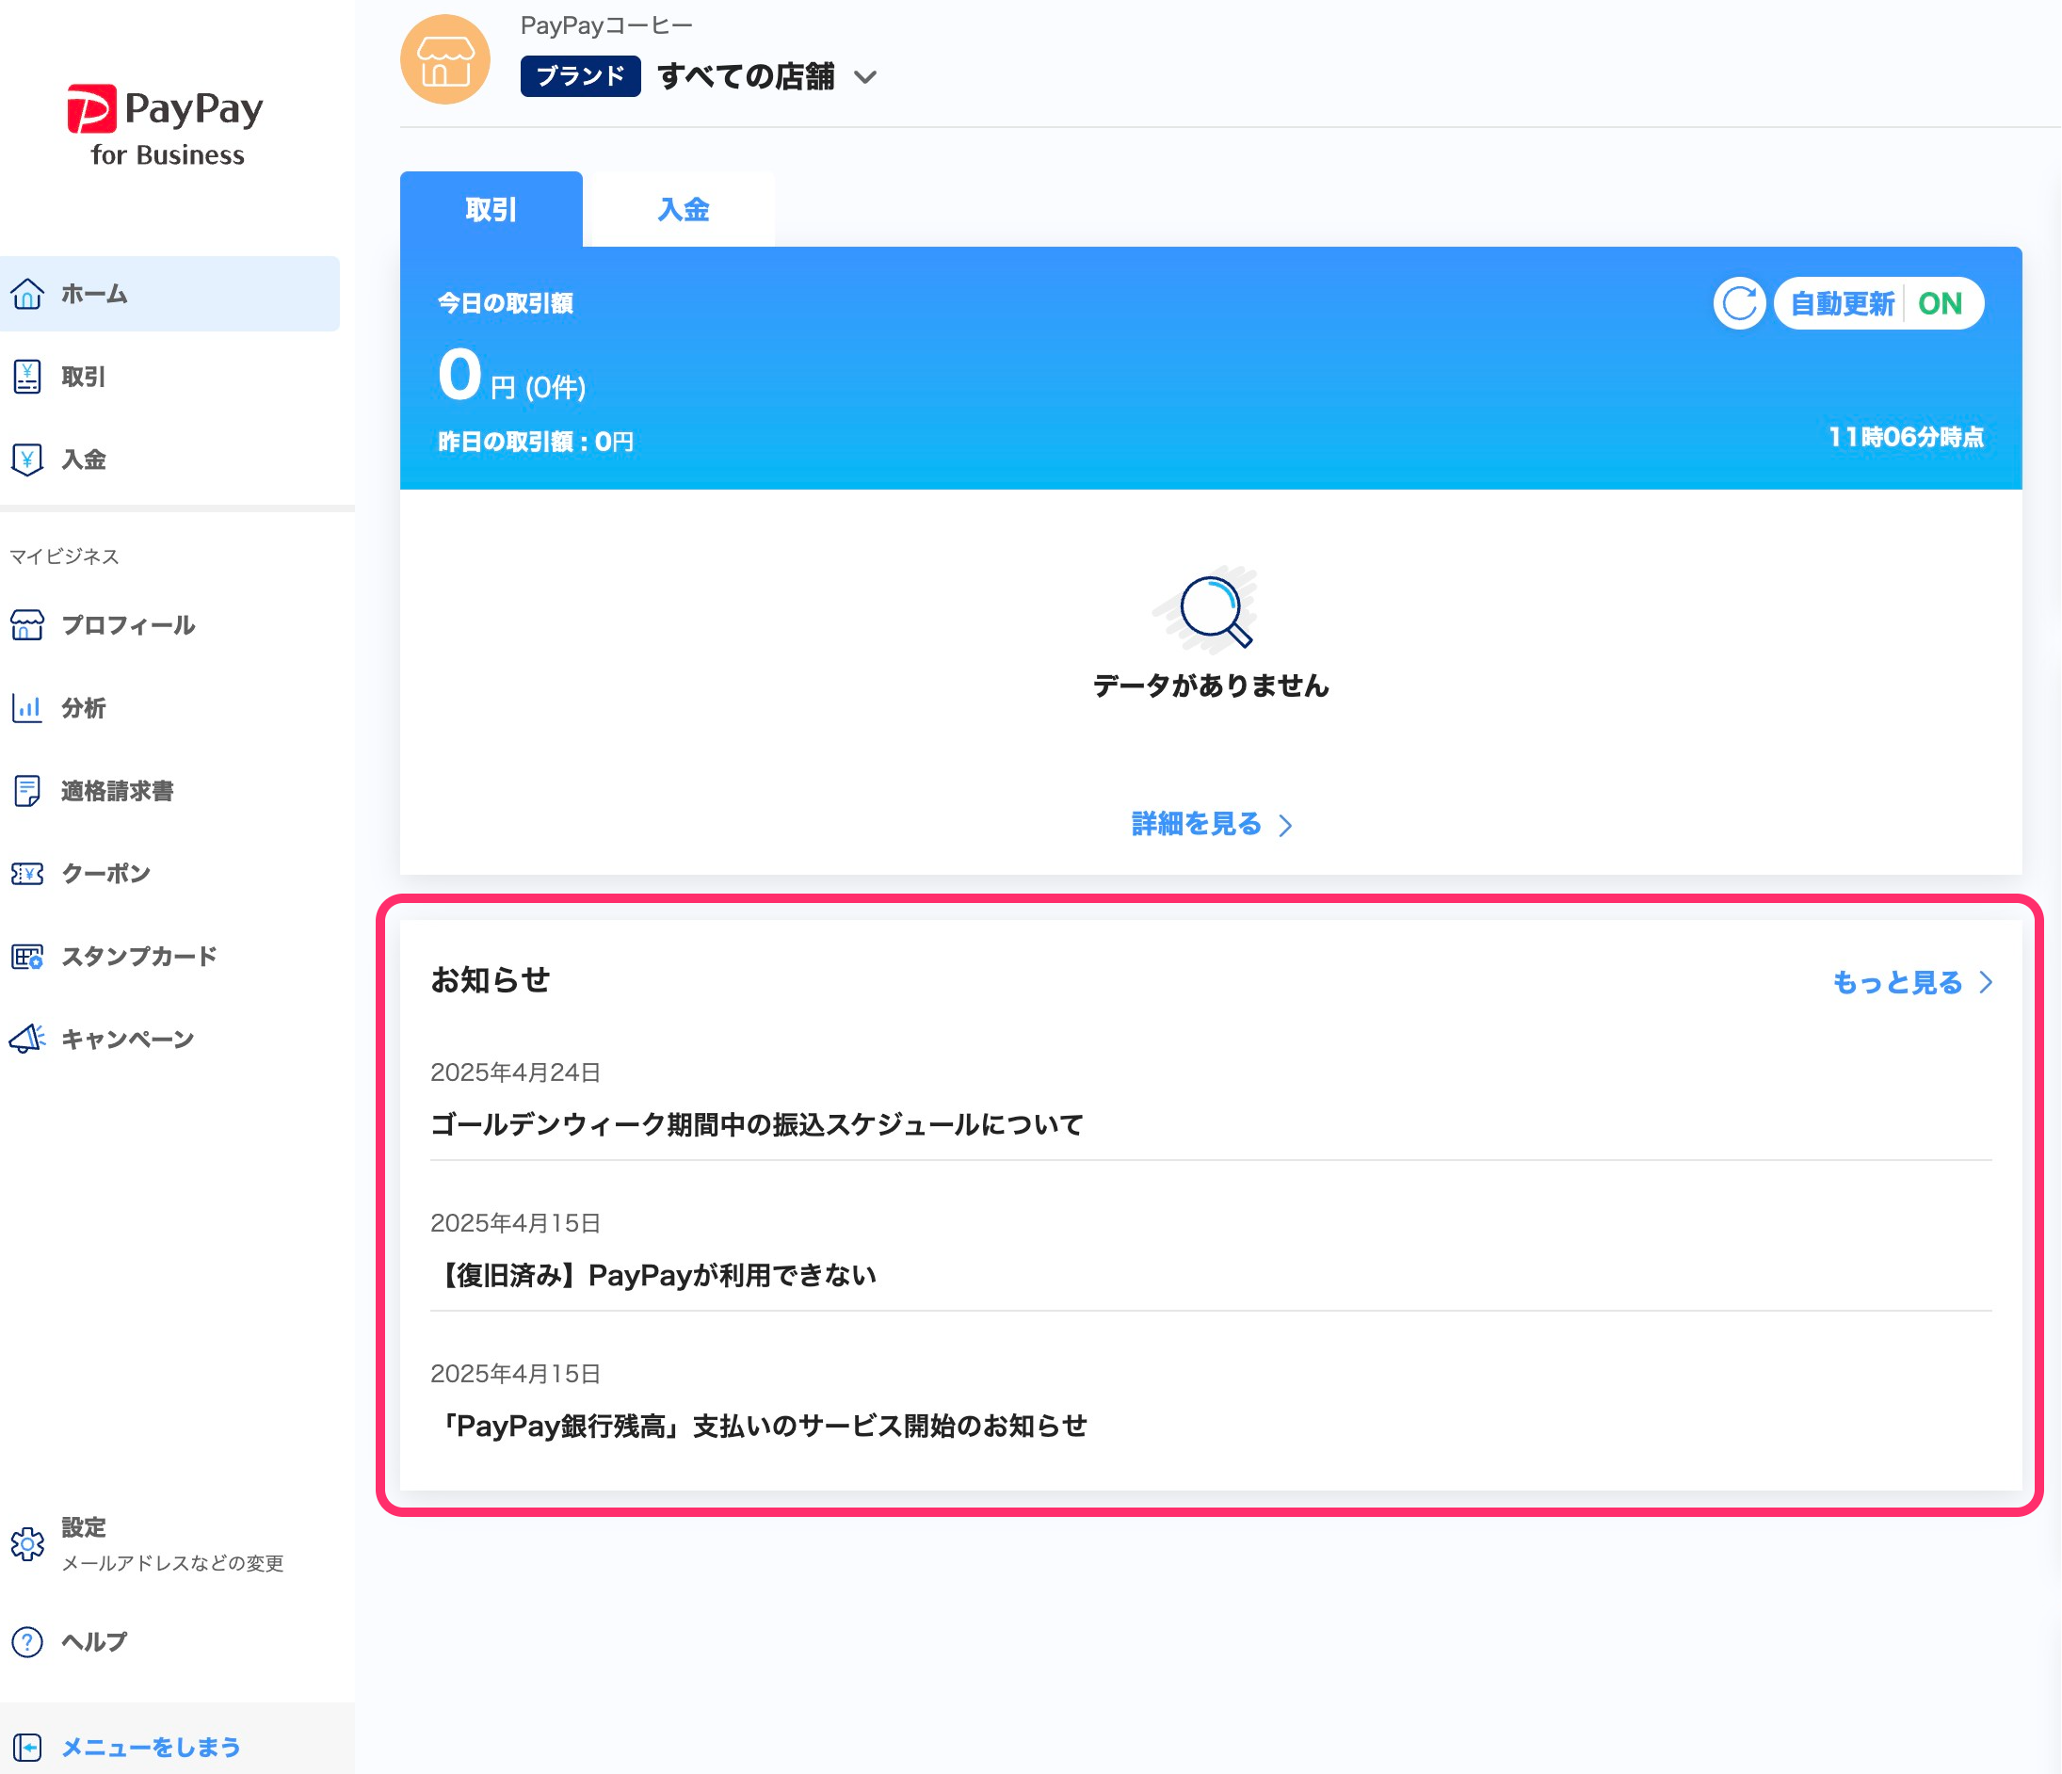Open プロフィール menu item
The width and height of the screenshot is (2062, 1774).
(x=170, y=625)
